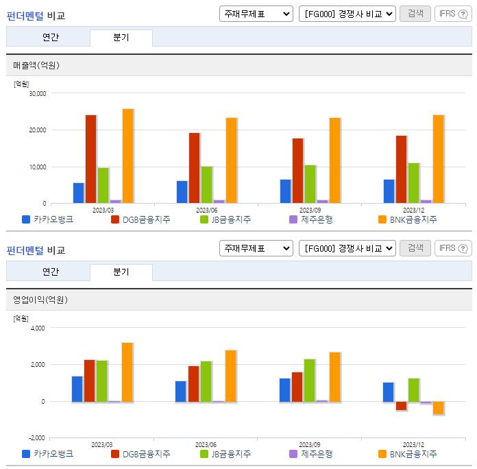The height and width of the screenshot is (469, 477).
Task: Open the 주재무제표 dropdown in the top panel
Action: click(256, 14)
